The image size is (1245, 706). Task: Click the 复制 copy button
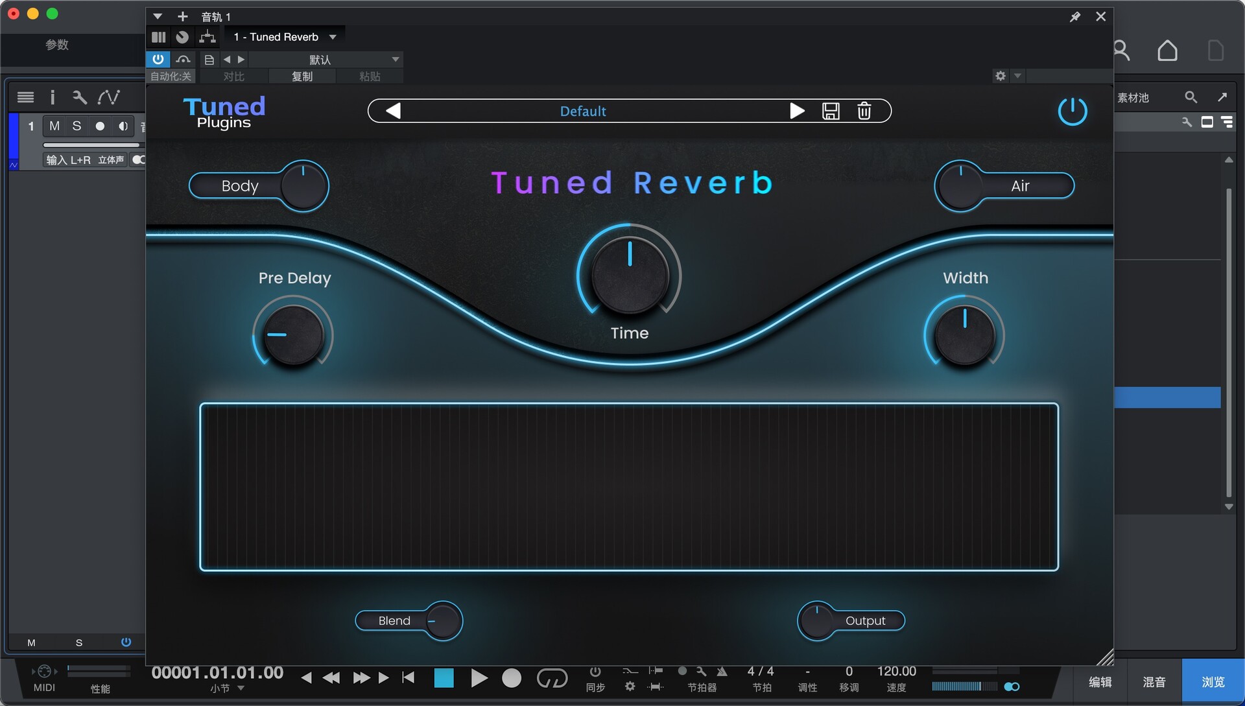point(302,76)
